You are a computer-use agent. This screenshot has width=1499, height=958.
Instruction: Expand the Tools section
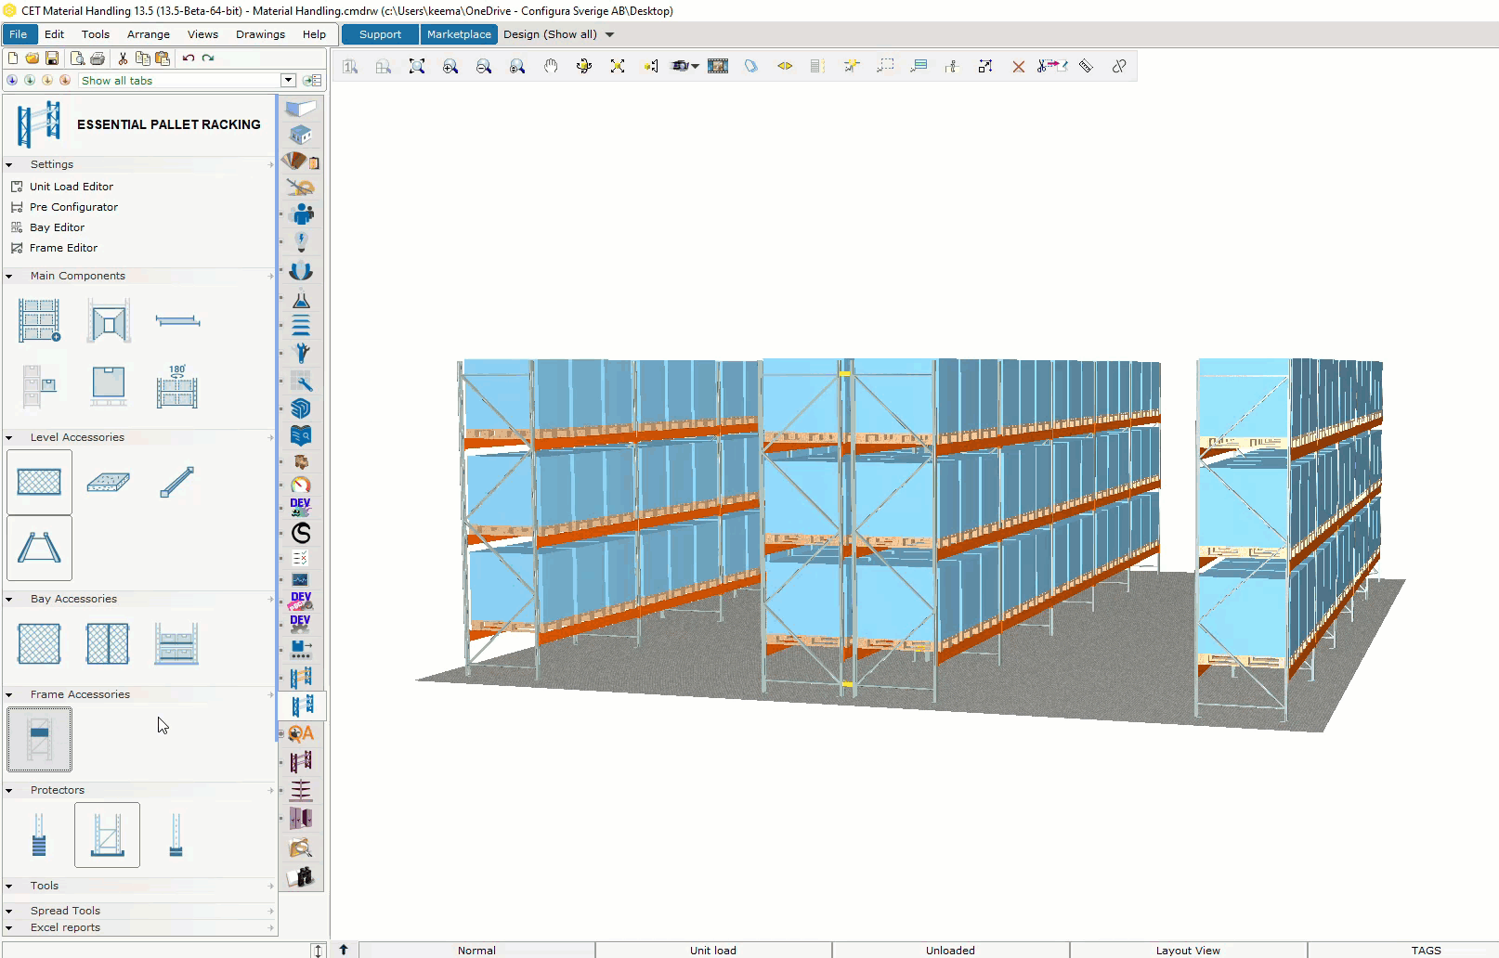click(9, 887)
